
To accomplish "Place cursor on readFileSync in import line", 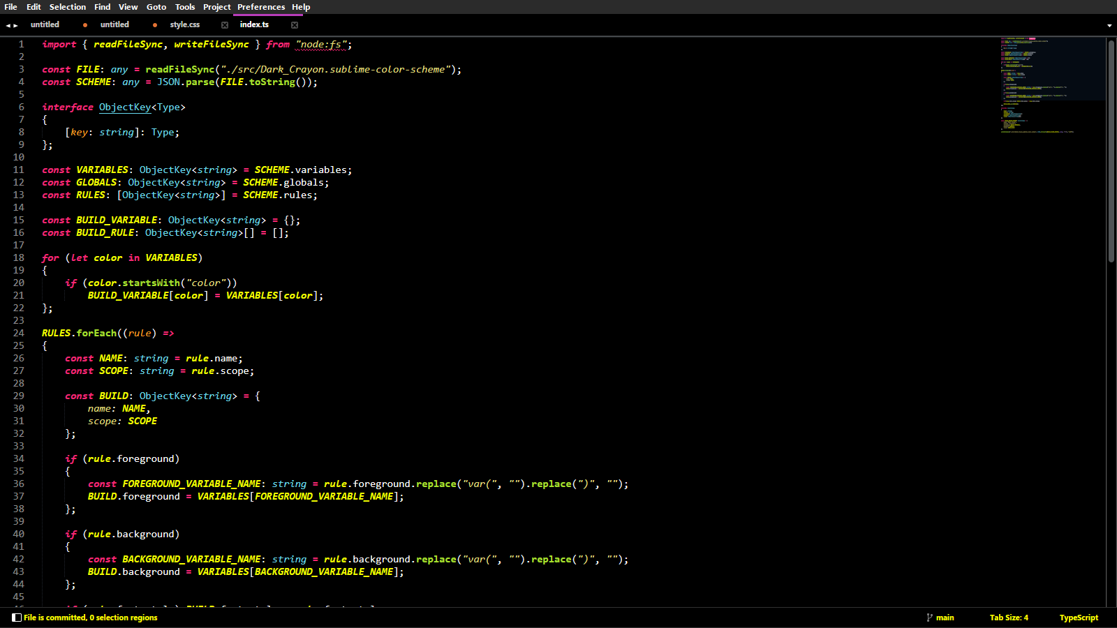I will tap(128, 44).
